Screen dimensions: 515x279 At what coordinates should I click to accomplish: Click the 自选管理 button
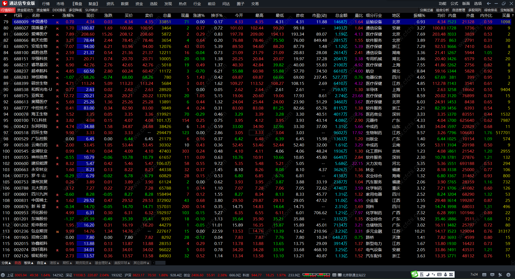pos(459,10)
